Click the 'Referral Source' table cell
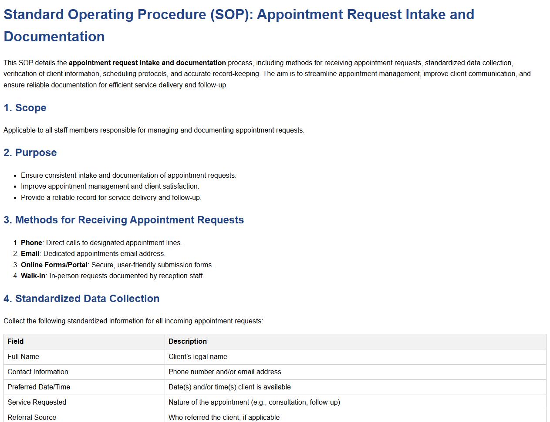Image resolution: width=550 pixels, height=422 pixels. 32,417
